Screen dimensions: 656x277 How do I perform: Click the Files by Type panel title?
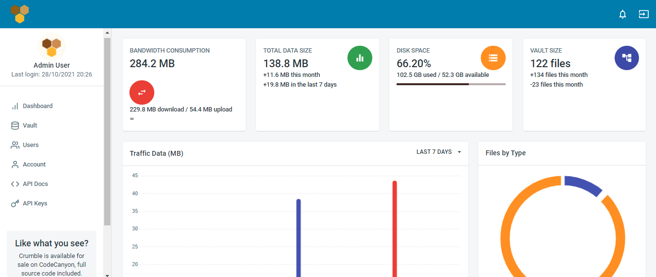pyautogui.click(x=506, y=153)
